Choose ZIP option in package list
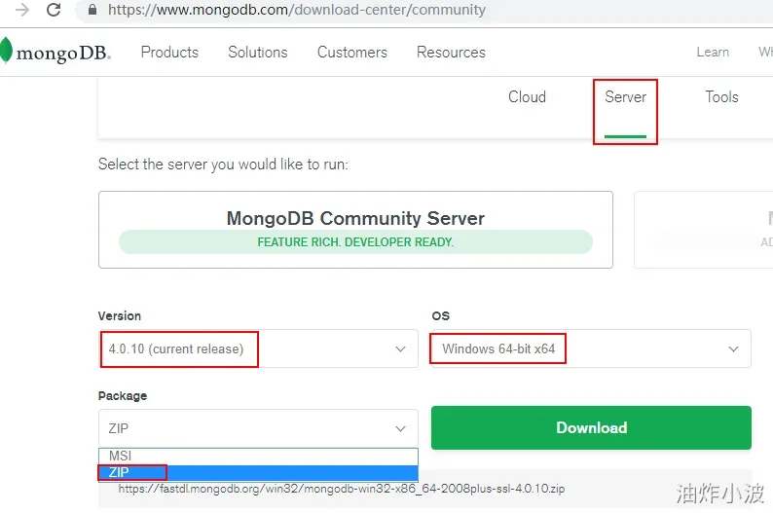The width and height of the screenshot is (773, 513). click(258, 472)
